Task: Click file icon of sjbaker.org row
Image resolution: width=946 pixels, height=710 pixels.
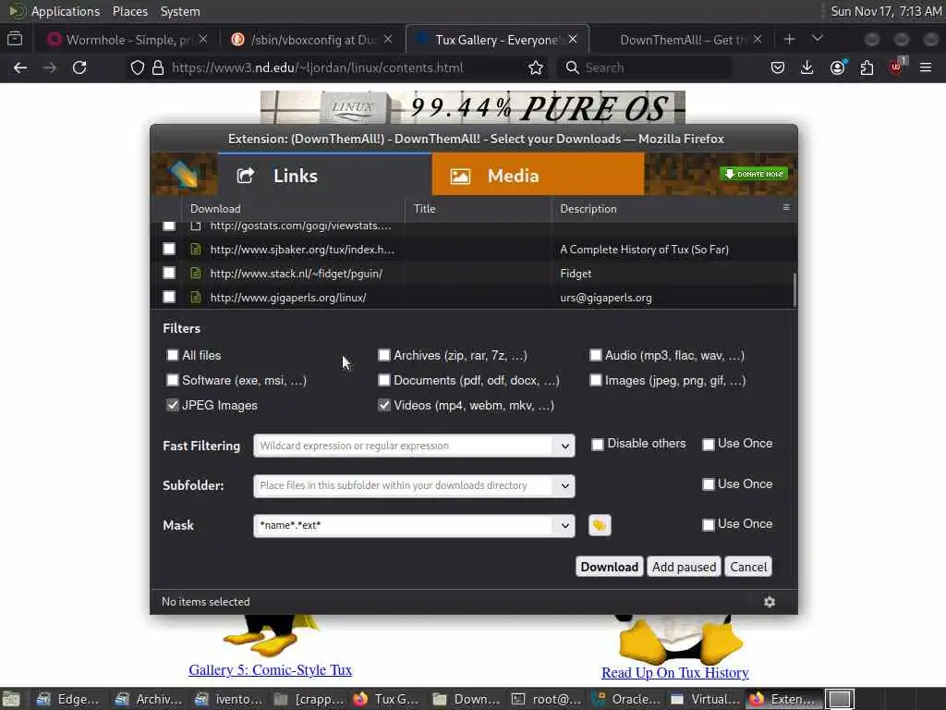Action: point(196,249)
